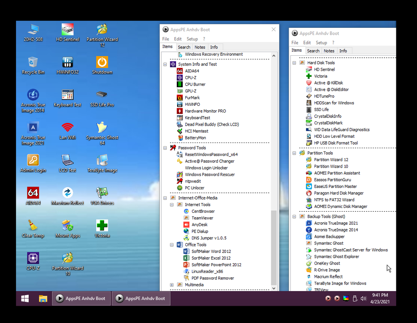The height and width of the screenshot is (323, 417).
Task: Launch Mount Apps desktop shortcut
Action: (x=67, y=229)
